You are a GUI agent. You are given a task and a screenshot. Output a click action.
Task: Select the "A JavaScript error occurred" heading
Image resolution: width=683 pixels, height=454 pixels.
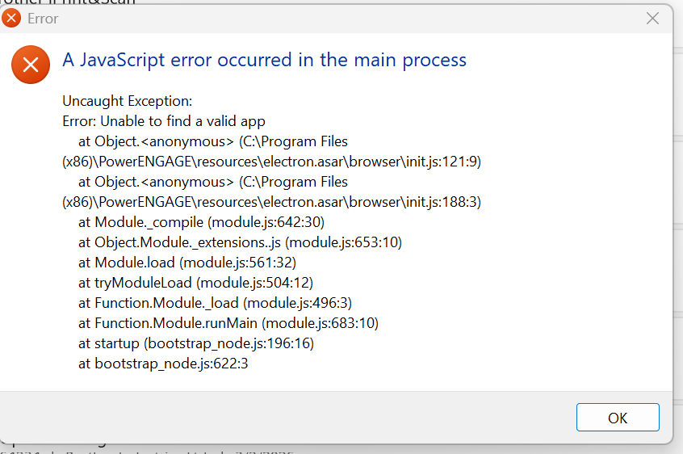(265, 60)
